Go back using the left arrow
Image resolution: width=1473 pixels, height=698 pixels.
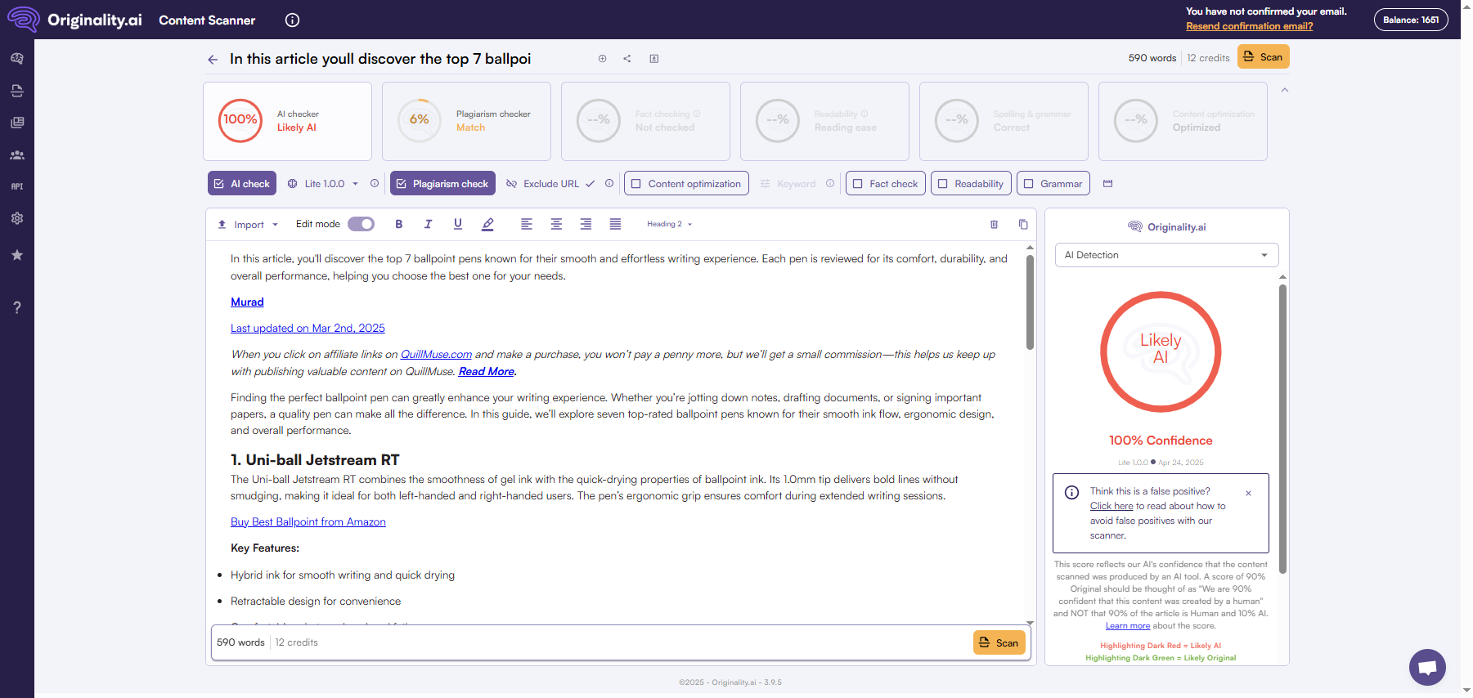tap(213, 60)
